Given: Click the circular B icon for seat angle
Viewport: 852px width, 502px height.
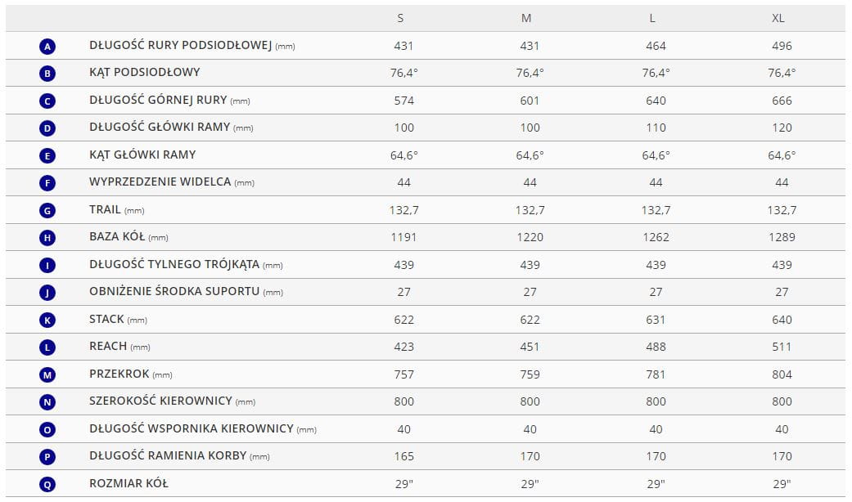Looking at the screenshot, I should click(x=47, y=74).
